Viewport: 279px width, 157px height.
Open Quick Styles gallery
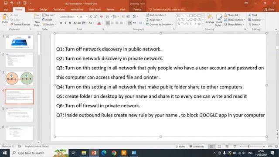(x=219, y=20)
